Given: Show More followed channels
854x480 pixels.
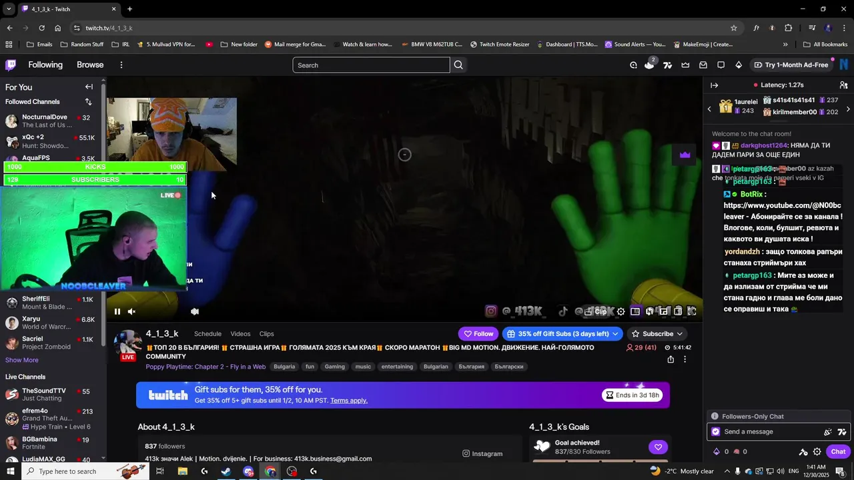Looking at the screenshot, I should click(x=22, y=360).
